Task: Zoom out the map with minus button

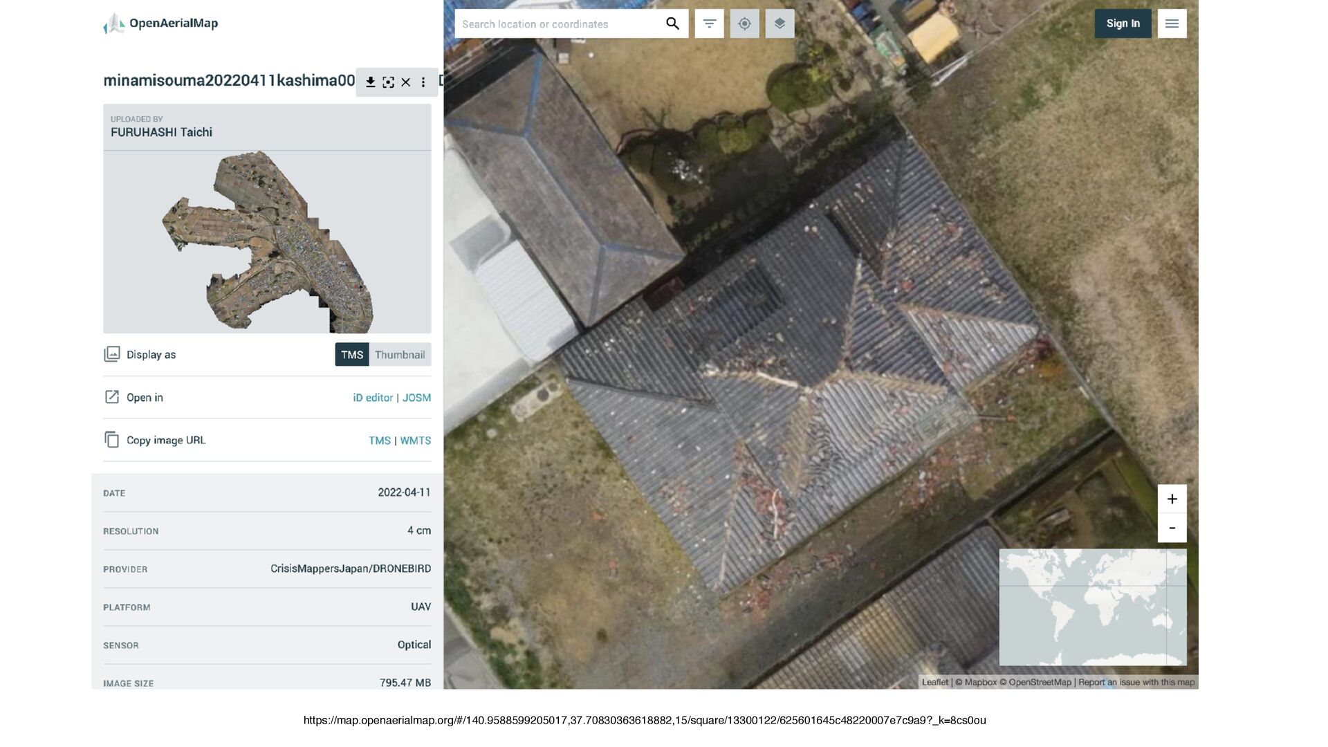Action: click(1172, 528)
